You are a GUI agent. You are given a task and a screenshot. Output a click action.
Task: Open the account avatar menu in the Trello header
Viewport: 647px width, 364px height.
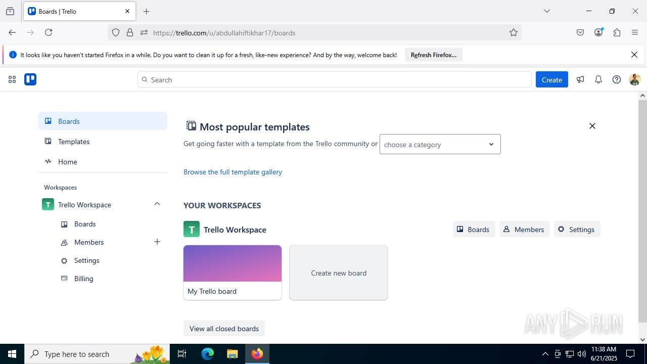click(635, 79)
